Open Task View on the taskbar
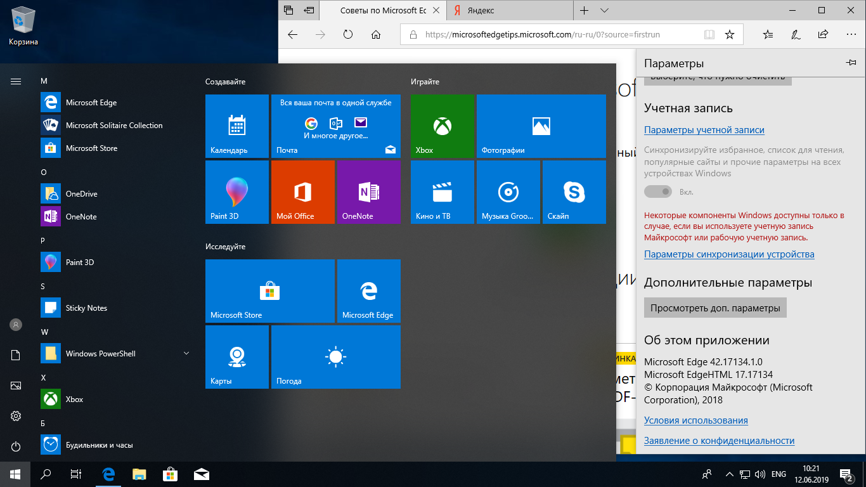The height and width of the screenshot is (487, 866). coord(76,474)
